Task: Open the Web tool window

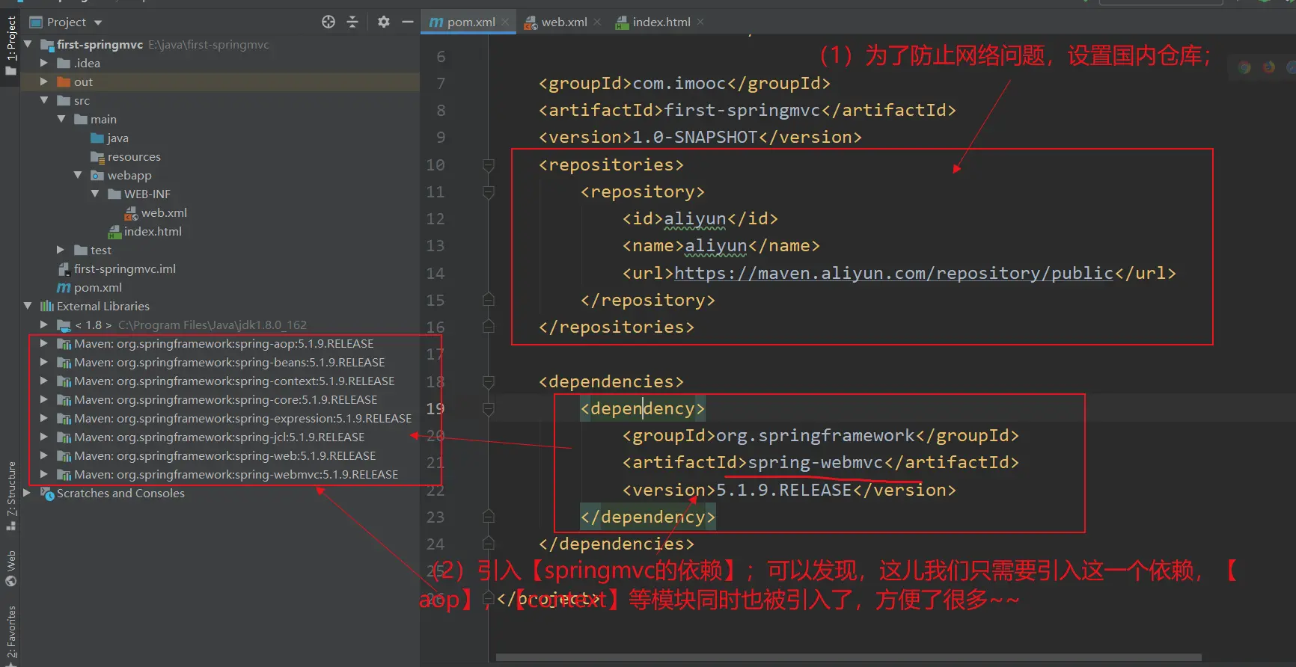Action: tap(11, 568)
